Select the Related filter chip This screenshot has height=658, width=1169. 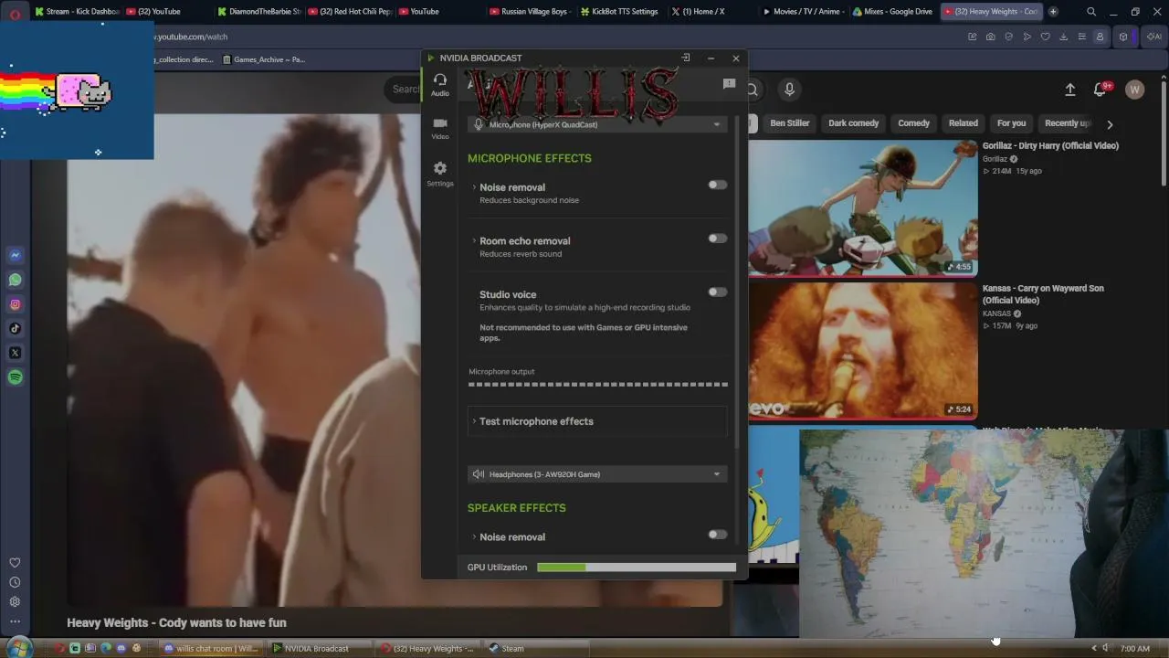click(963, 123)
